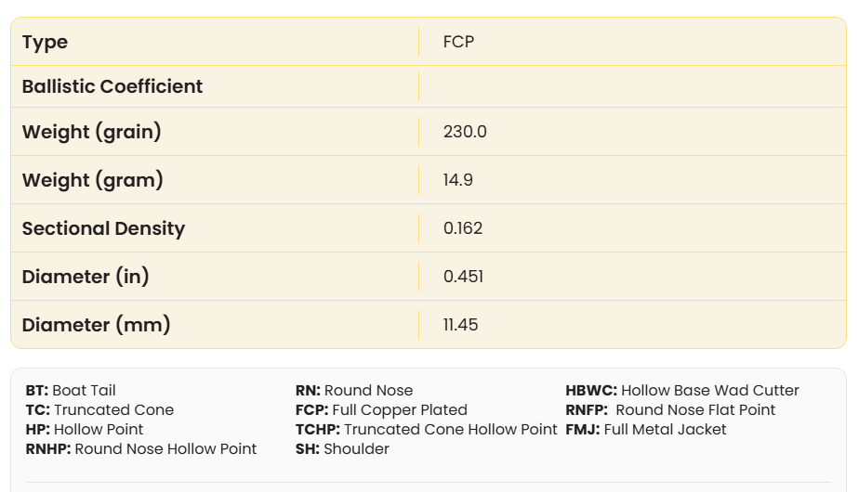The image size is (859, 492).
Task: Select the FCP type value
Action: [x=459, y=42]
